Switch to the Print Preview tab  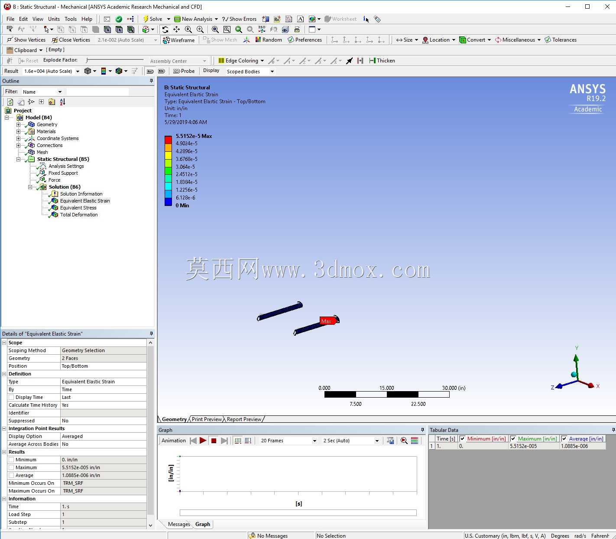point(207,419)
